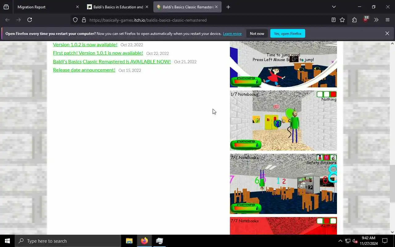Click scrollbar down arrow

(x=392, y=232)
